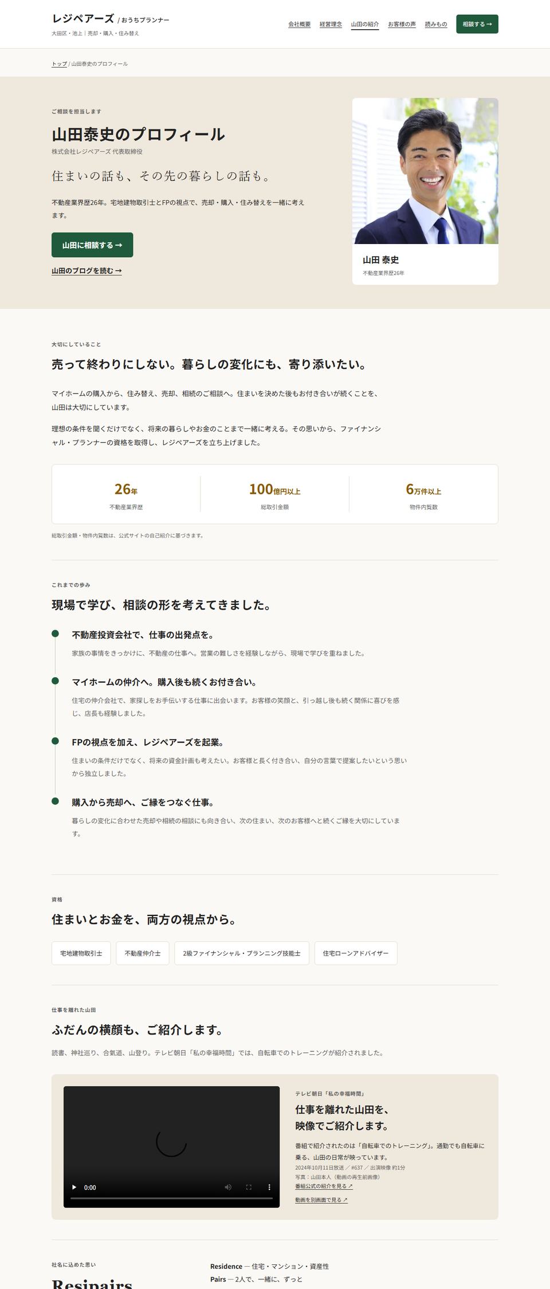Go to 経営理念 page
This screenshot has height=1289, width=550.
coord(331,24)
